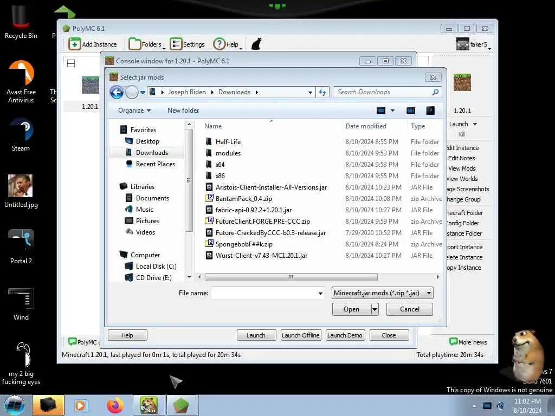Open the Launch dropdown arrow in PolyMC sidebar
Screen dimensions: 555x416
tap(475, 124)
